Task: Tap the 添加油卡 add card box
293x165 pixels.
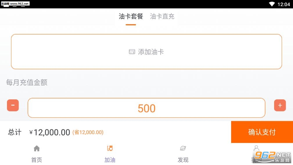Action: 146,52
